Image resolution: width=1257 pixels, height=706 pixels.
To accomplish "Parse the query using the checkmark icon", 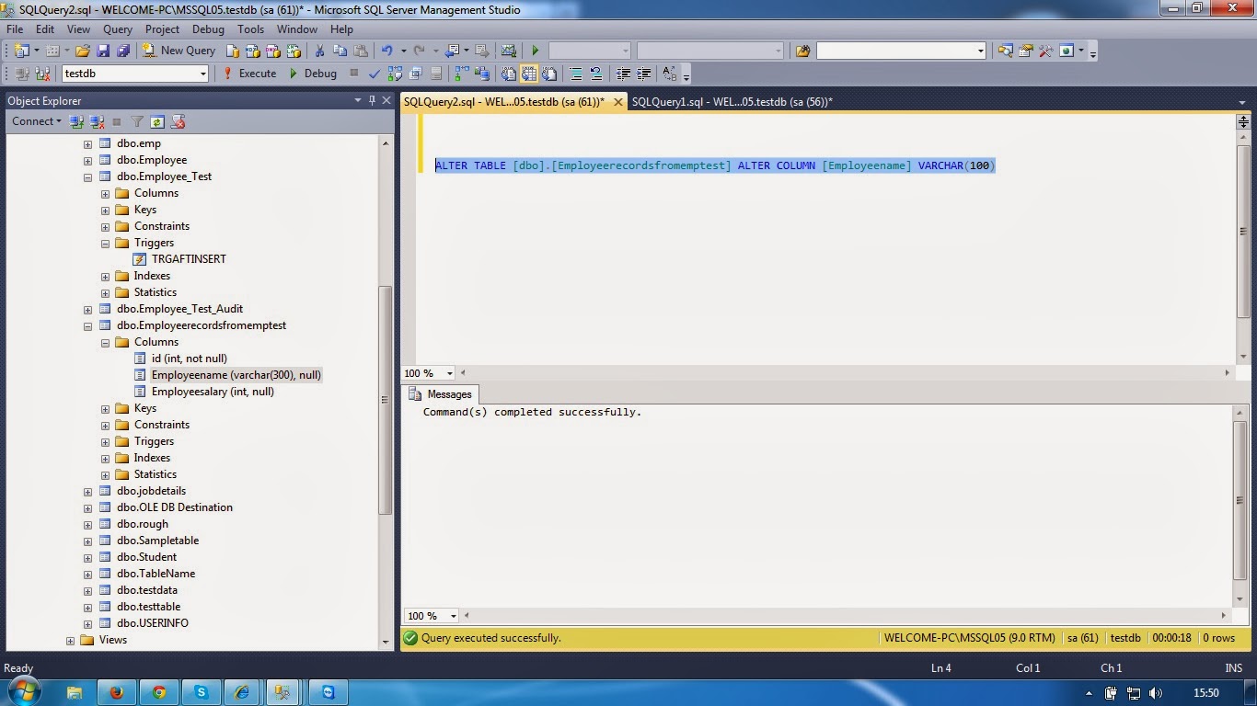I will pos(374,74).
